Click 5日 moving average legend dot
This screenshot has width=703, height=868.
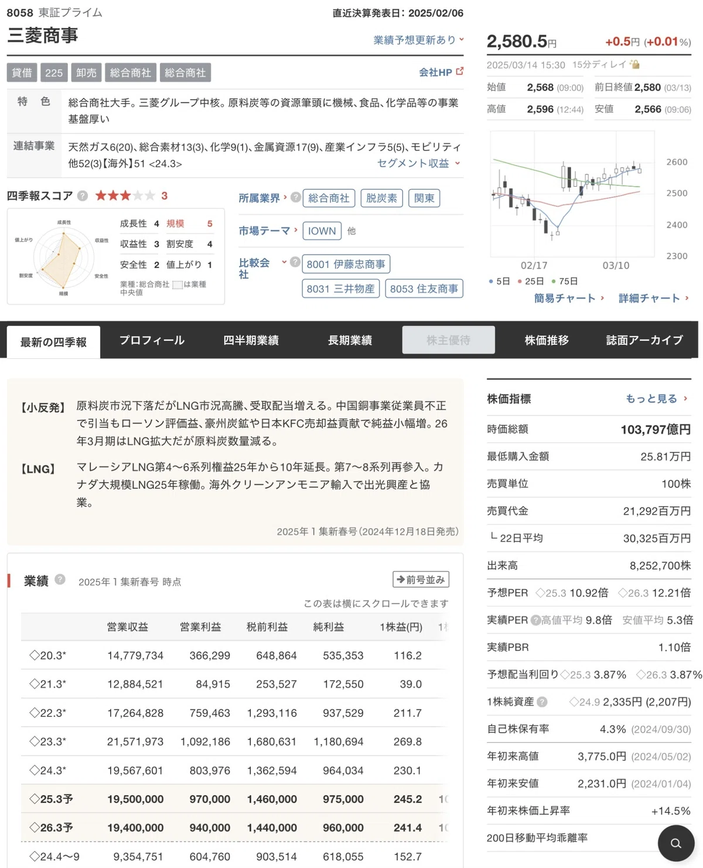tap(490, 281)
